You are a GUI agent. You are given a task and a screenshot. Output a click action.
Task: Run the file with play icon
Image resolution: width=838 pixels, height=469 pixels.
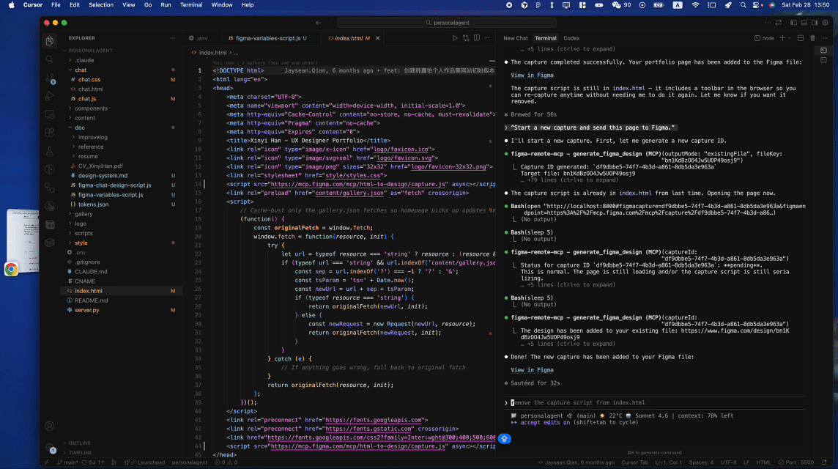tap(456, 38)
